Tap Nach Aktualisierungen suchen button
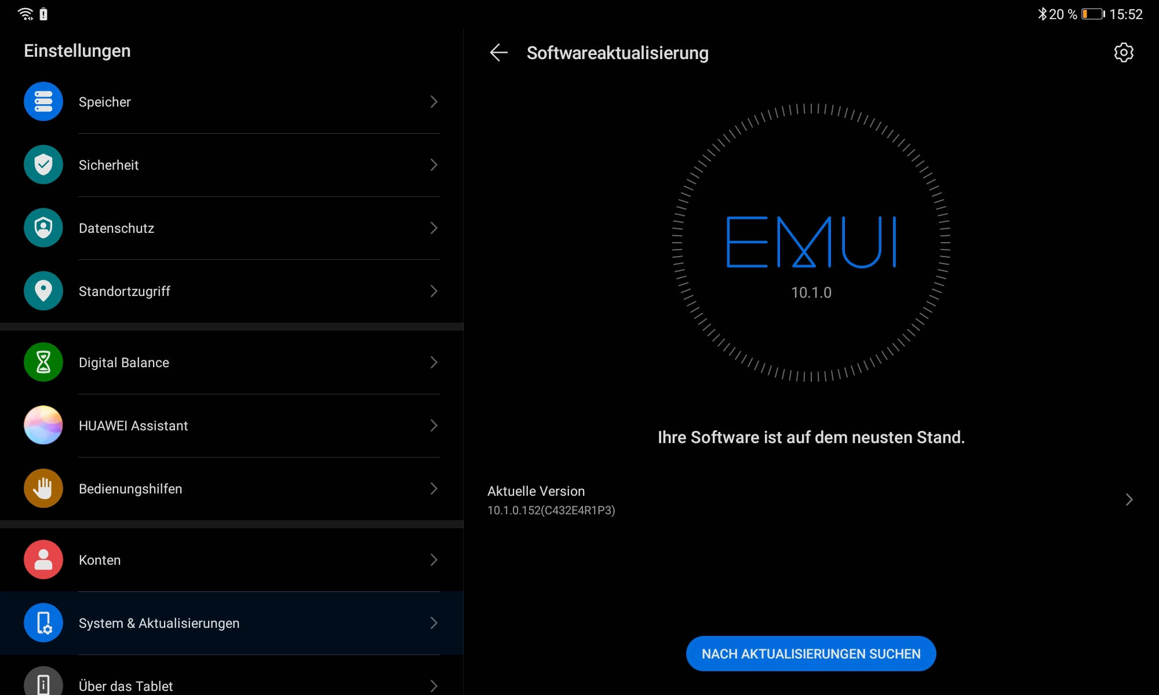 (811, 654)
